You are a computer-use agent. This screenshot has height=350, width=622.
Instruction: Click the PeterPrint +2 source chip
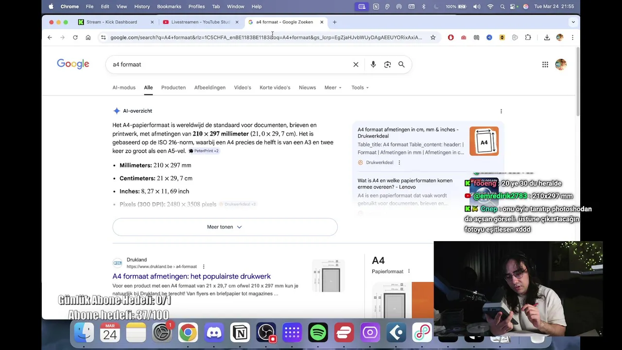pos(204,151)
